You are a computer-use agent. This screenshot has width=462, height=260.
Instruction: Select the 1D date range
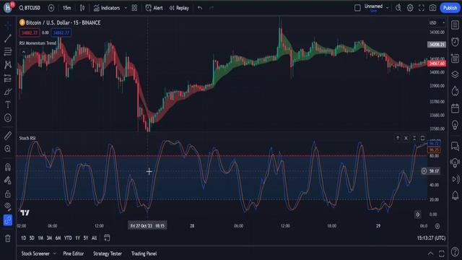tap(24, 238)
